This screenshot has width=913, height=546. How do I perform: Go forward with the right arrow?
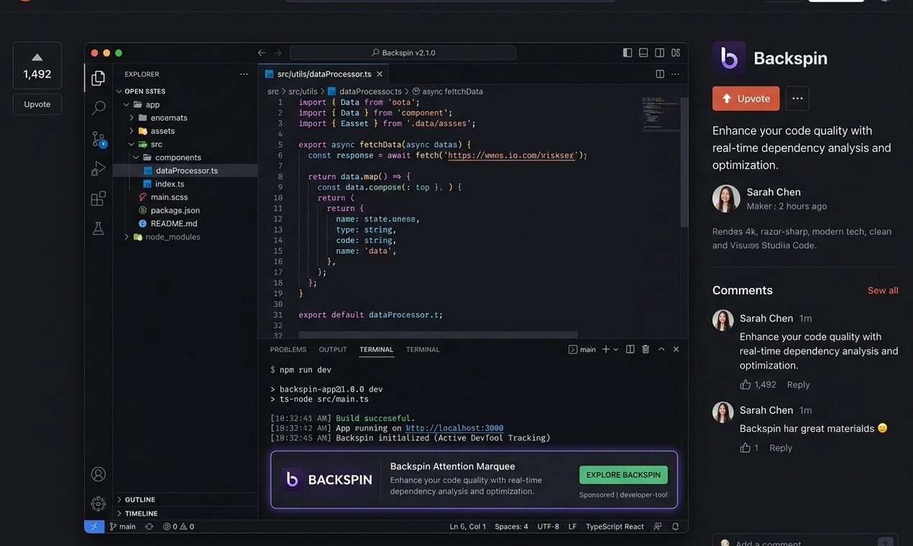(277, 52)
